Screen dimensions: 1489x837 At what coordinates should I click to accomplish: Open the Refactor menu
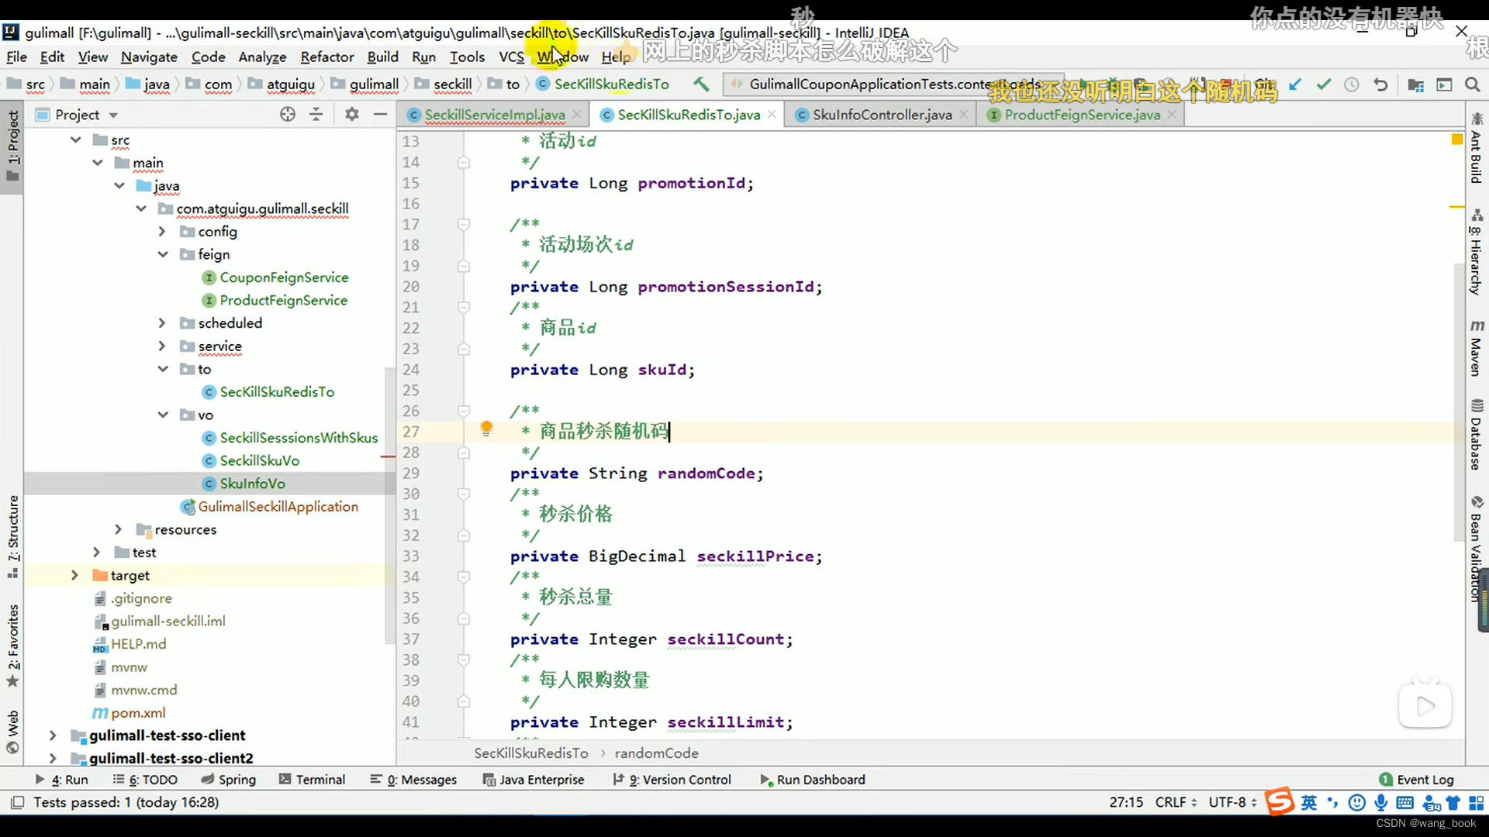click(x=326, y=57)
